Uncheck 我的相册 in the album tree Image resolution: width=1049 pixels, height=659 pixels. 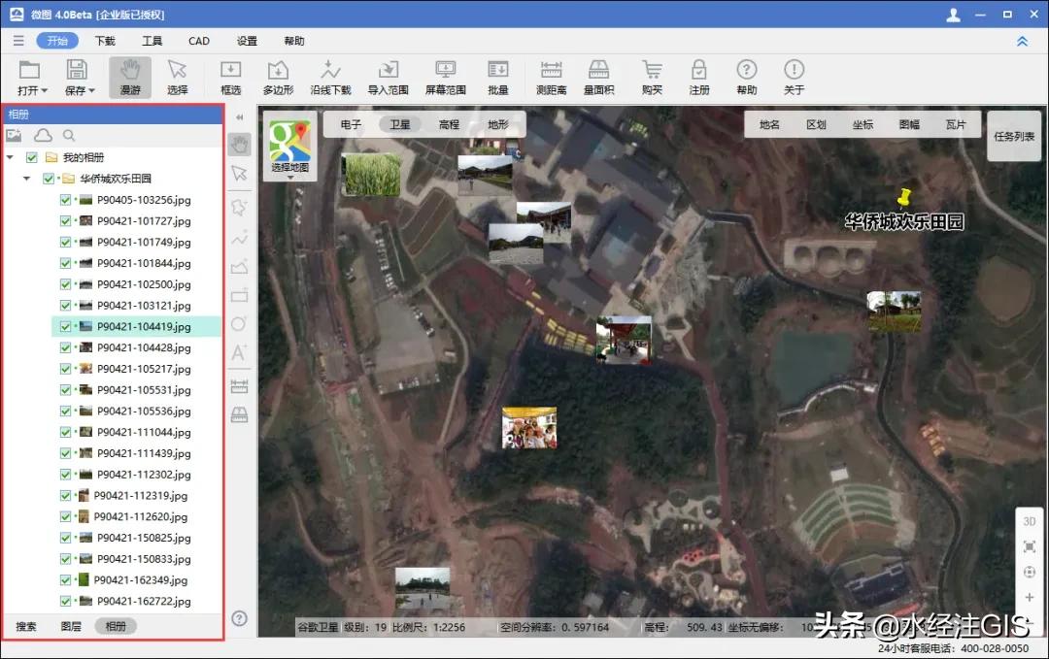pos(34,157)
